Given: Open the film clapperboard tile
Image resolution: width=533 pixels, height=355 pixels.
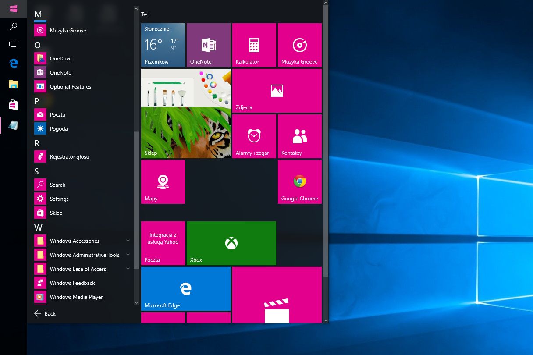Looking at the screenshot, I should (x=277, y=295).
